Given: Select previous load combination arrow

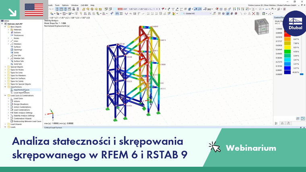Looking at the screenshot, I should 157,9.
